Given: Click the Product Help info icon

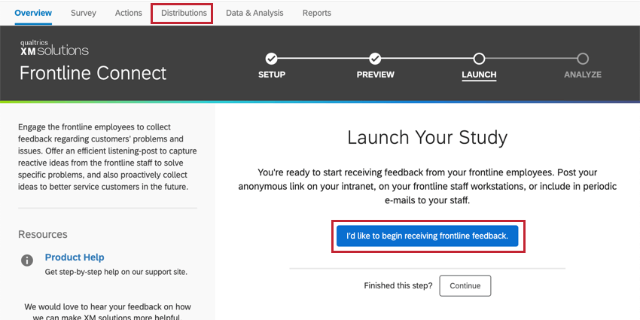Looking at the screenshot, I should 27,260.
